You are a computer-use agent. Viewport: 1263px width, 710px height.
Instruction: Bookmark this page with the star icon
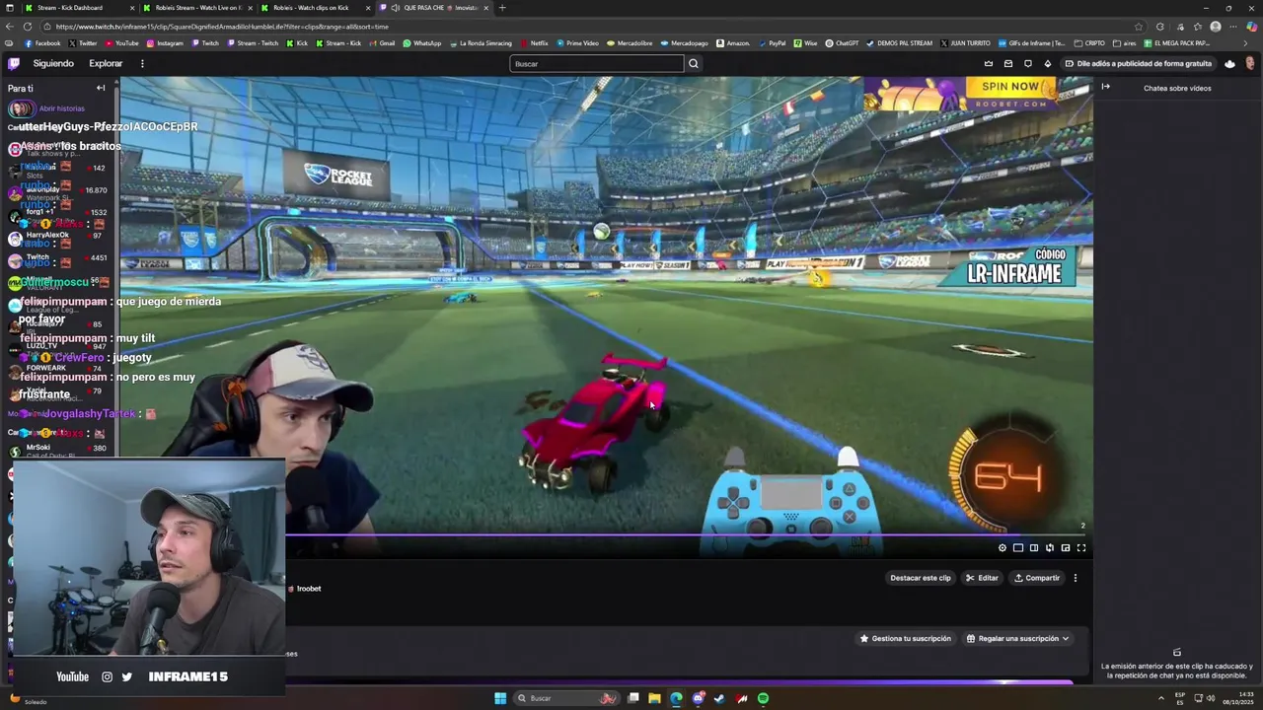point(1139,27)
